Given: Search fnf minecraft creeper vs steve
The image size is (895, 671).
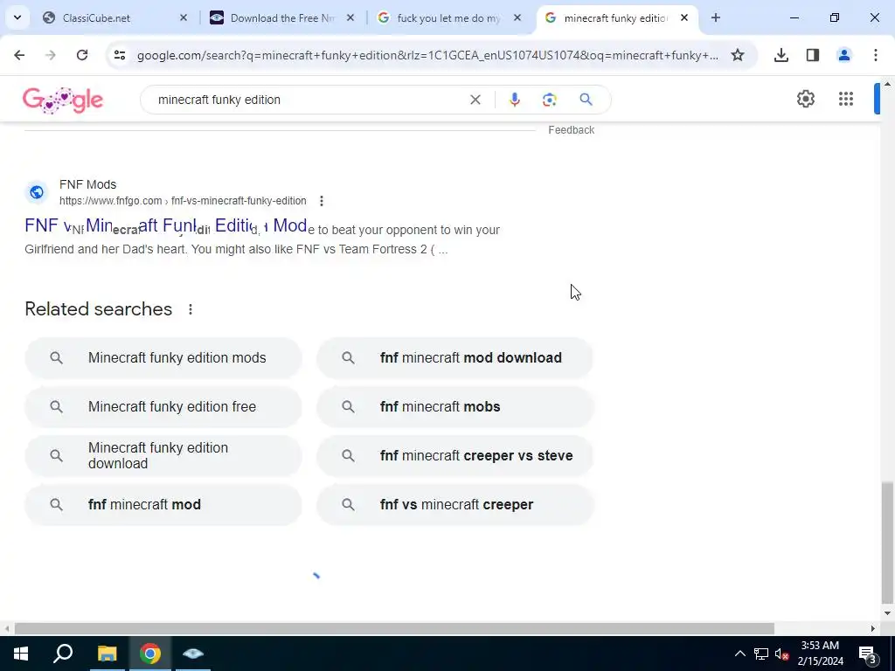Looking at the screenshot, I should tap(454, 456).
